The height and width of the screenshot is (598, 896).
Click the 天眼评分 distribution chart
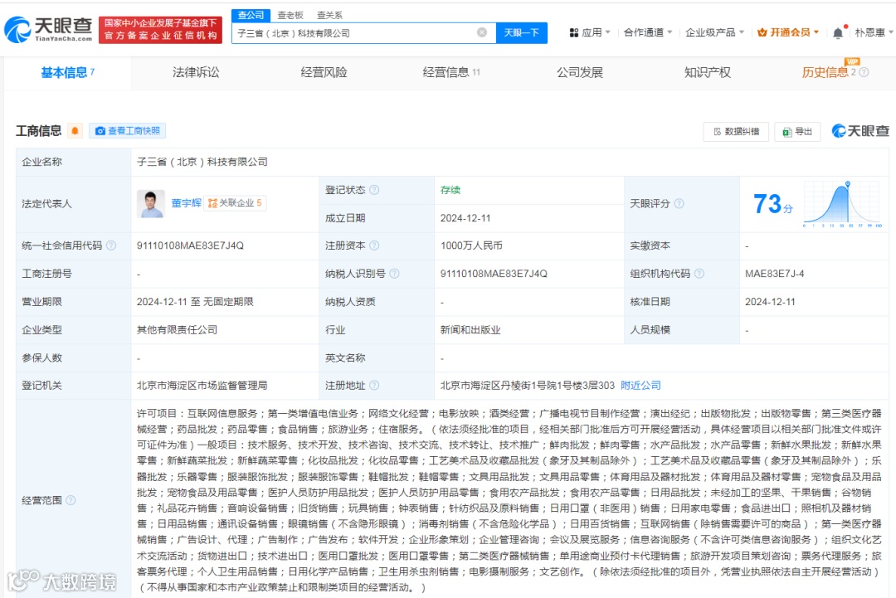click(x=842, y=204)
